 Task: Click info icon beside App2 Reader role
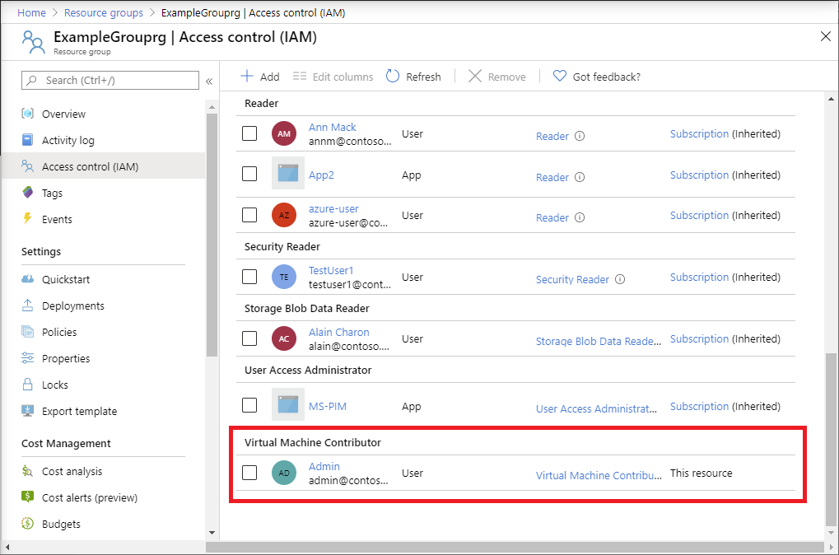pyautogui.click(x=580, y=177)
